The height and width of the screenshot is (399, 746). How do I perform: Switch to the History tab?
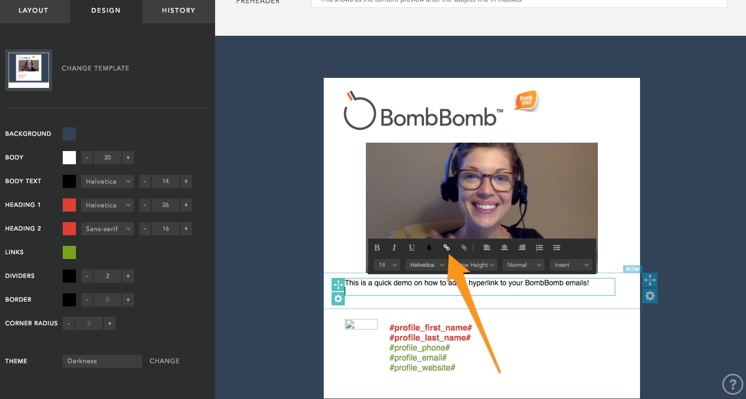click(x=178, y=11)
